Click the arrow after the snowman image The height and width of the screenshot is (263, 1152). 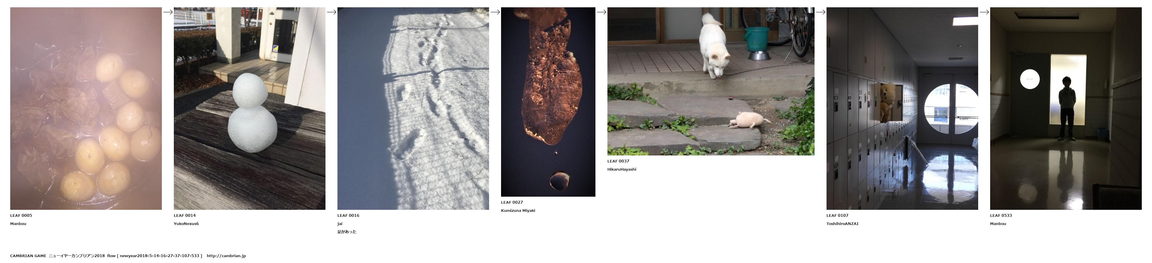[x=331, y=12]
